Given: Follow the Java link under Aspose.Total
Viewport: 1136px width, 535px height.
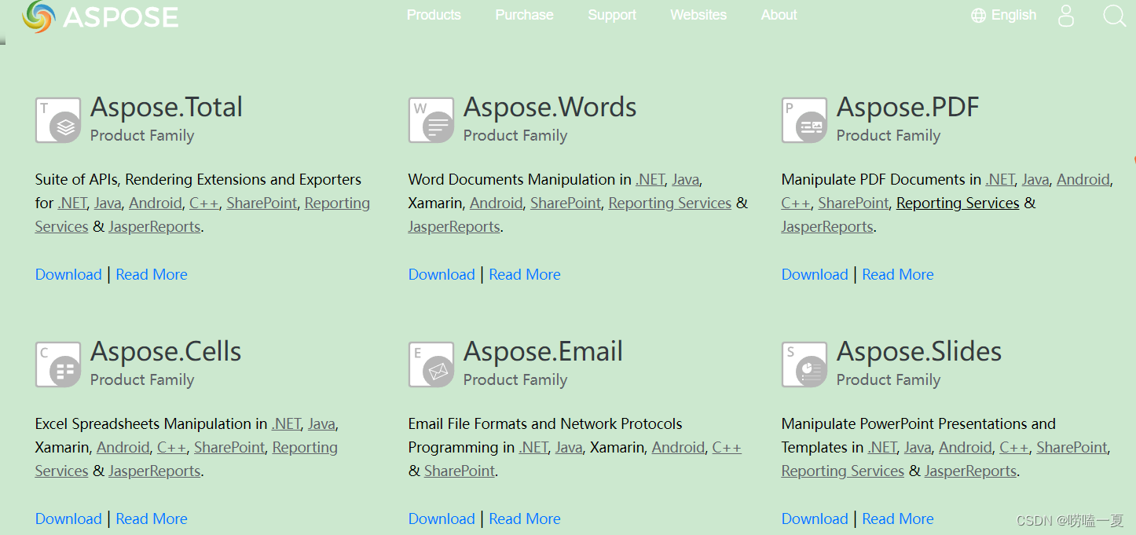Looking at the screenshot, I should (108, 203).
